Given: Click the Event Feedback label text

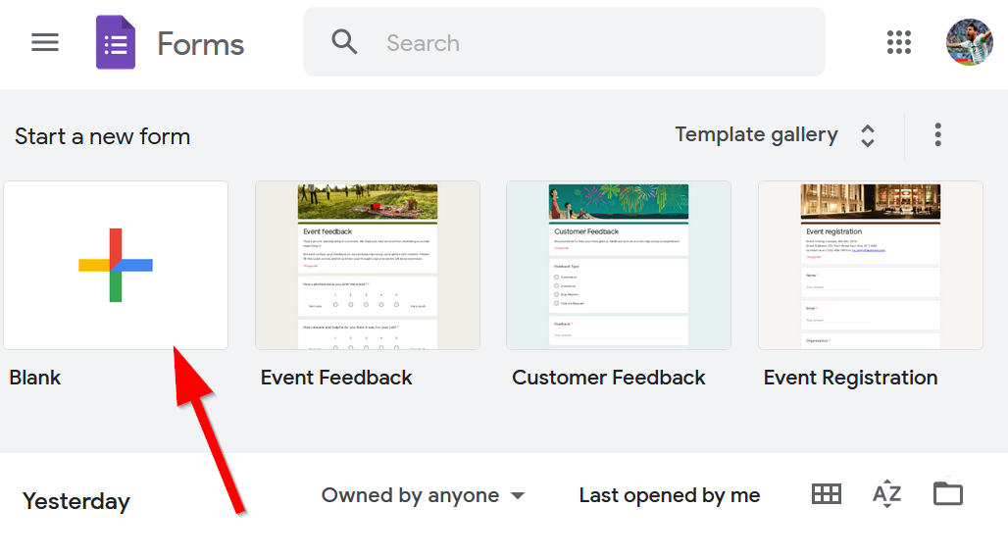Looking at the screenshot, I should [x=336, y=378].
